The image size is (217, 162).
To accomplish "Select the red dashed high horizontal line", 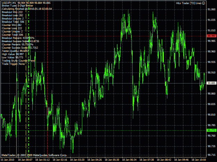I will point(104,36).
